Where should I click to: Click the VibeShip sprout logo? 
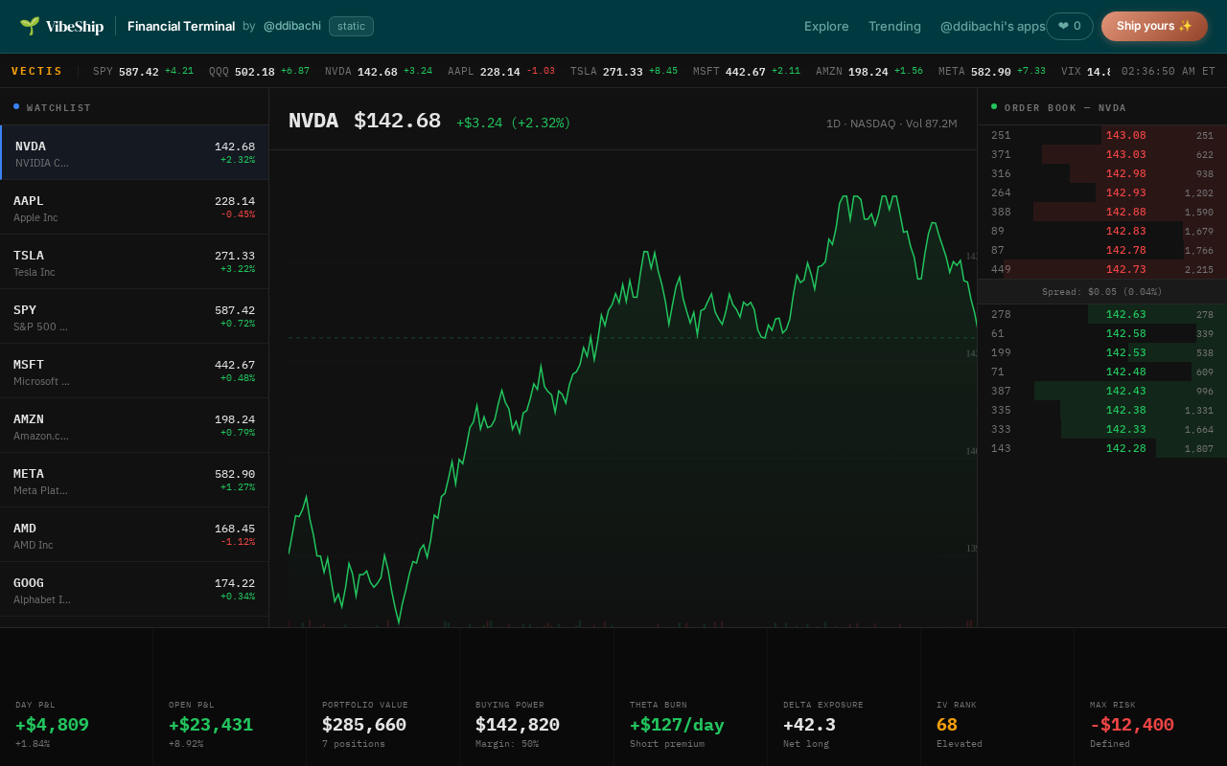pyautogui.click(x=61, y=26)
